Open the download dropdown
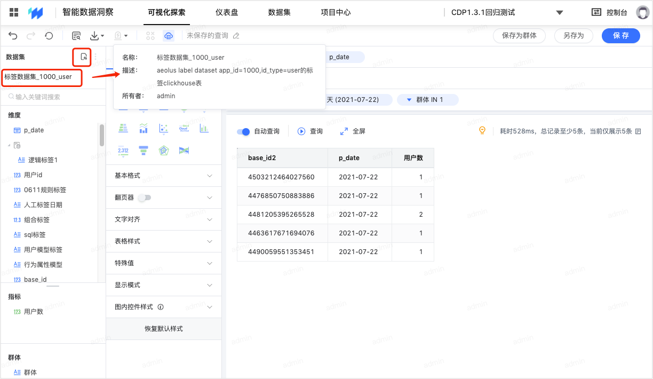The image size is (653, 379). coord(97,36)
